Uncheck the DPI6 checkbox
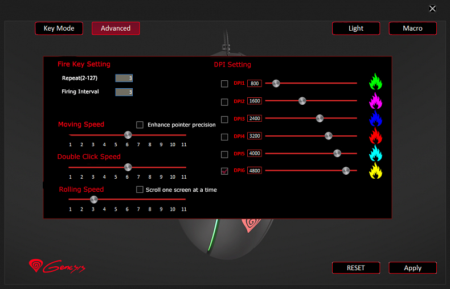 click(224, 171)
